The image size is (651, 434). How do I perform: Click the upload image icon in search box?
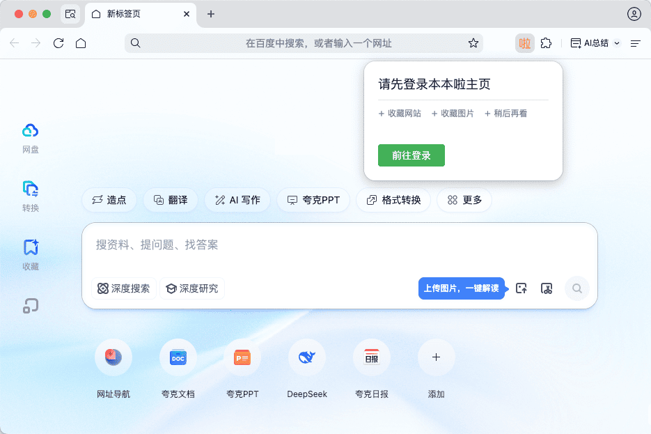pyautogui.click(x=521, y=288)
